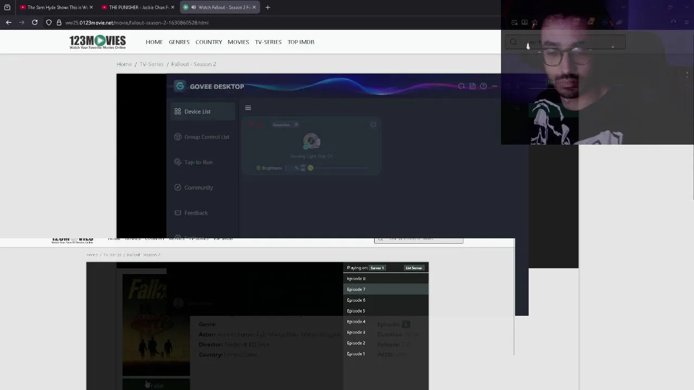Play Episode 8
Viewport: 694px width, 390px height.
click(385, 278)
